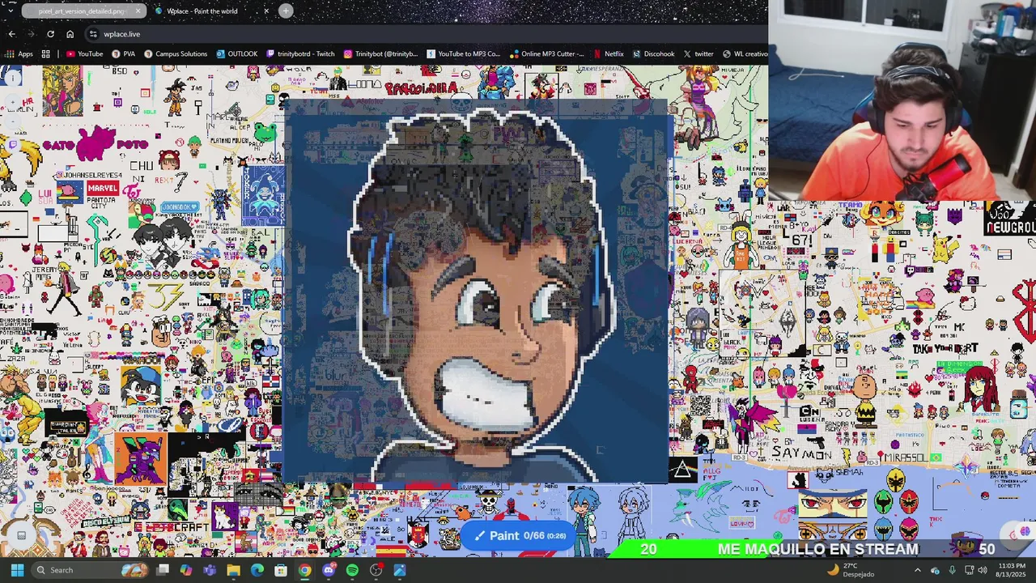Go forward in browser history
1036x583 pixels.
click(31, 34)
